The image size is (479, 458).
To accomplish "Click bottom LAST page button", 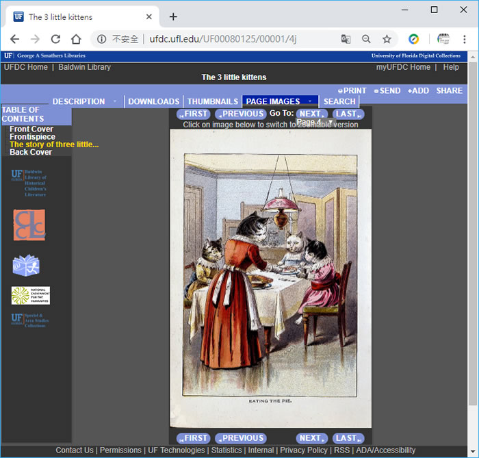I will click(348, 438).
